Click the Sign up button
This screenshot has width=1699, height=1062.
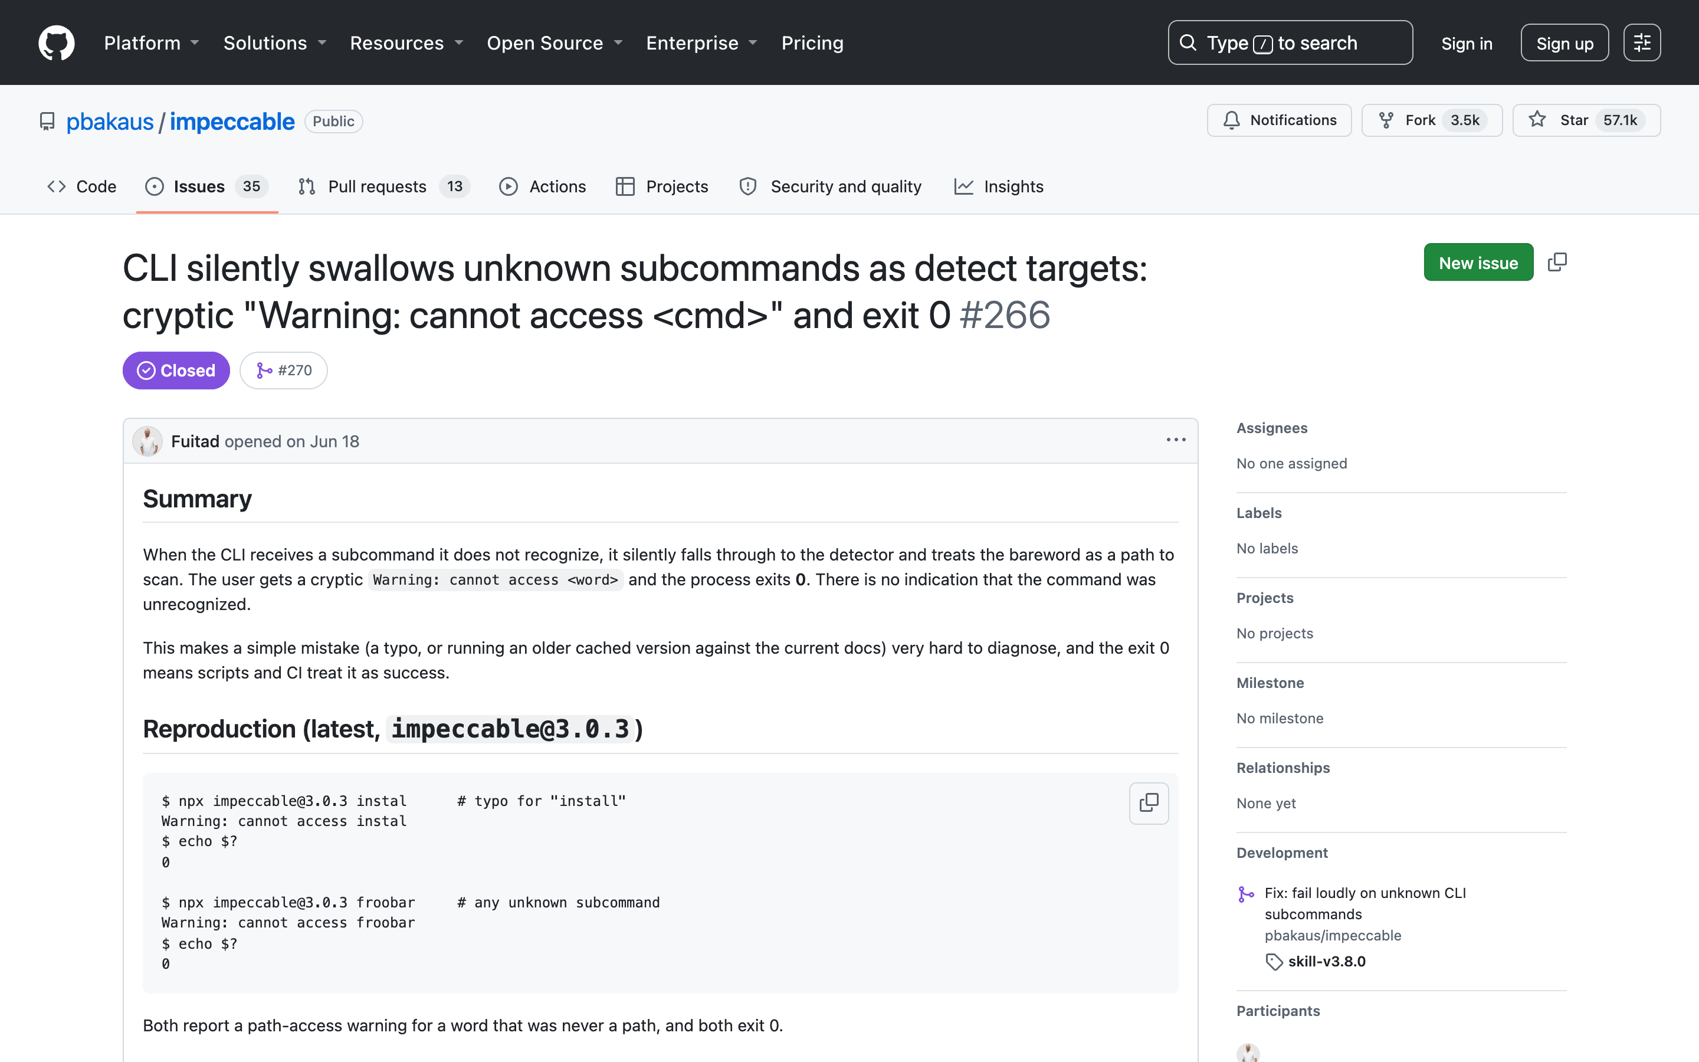[x=1564, y=44]
